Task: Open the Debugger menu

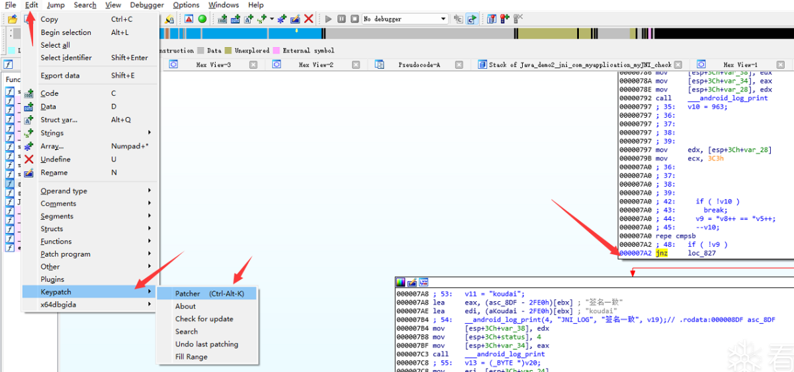Action: coord(147,5)
